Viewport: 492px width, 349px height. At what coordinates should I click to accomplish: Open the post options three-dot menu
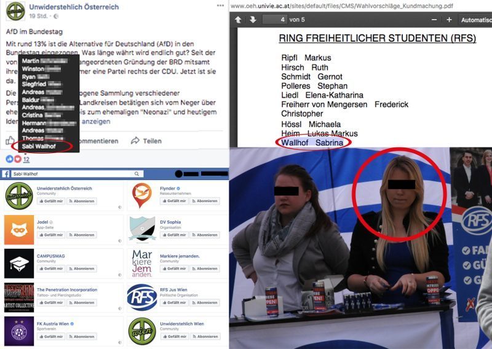[x=220, y=6]
